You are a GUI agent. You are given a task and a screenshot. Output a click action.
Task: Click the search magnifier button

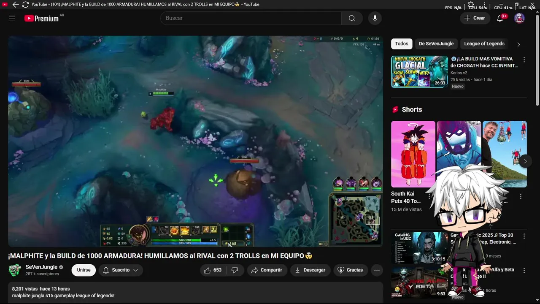(x=352, y=18)
